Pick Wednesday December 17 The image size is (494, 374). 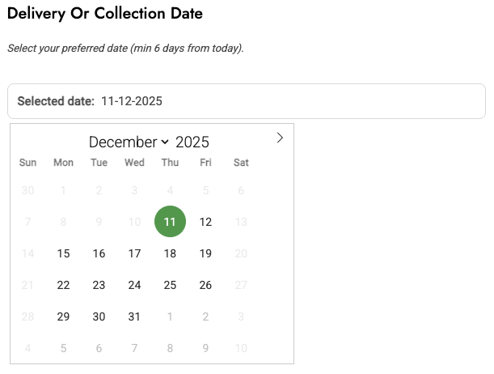pos(134,253)
